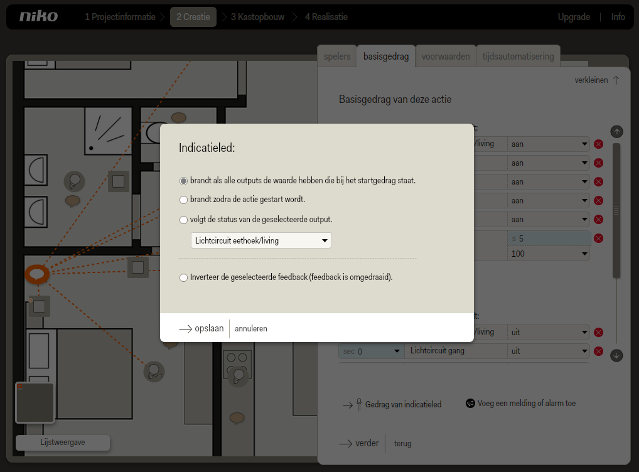Select 'brandt zodra de actie gestart wordt' option
Viewport: 639px width, 472px height.
pos(184,200)
